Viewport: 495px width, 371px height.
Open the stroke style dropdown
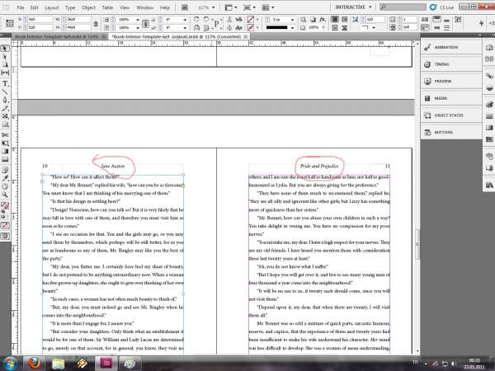point(292,28)
